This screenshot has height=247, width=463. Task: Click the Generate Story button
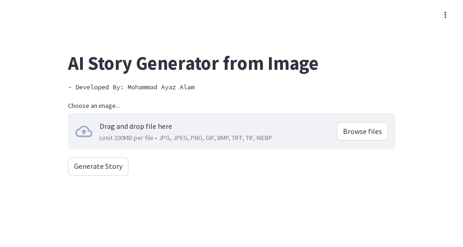coord(98,167)
